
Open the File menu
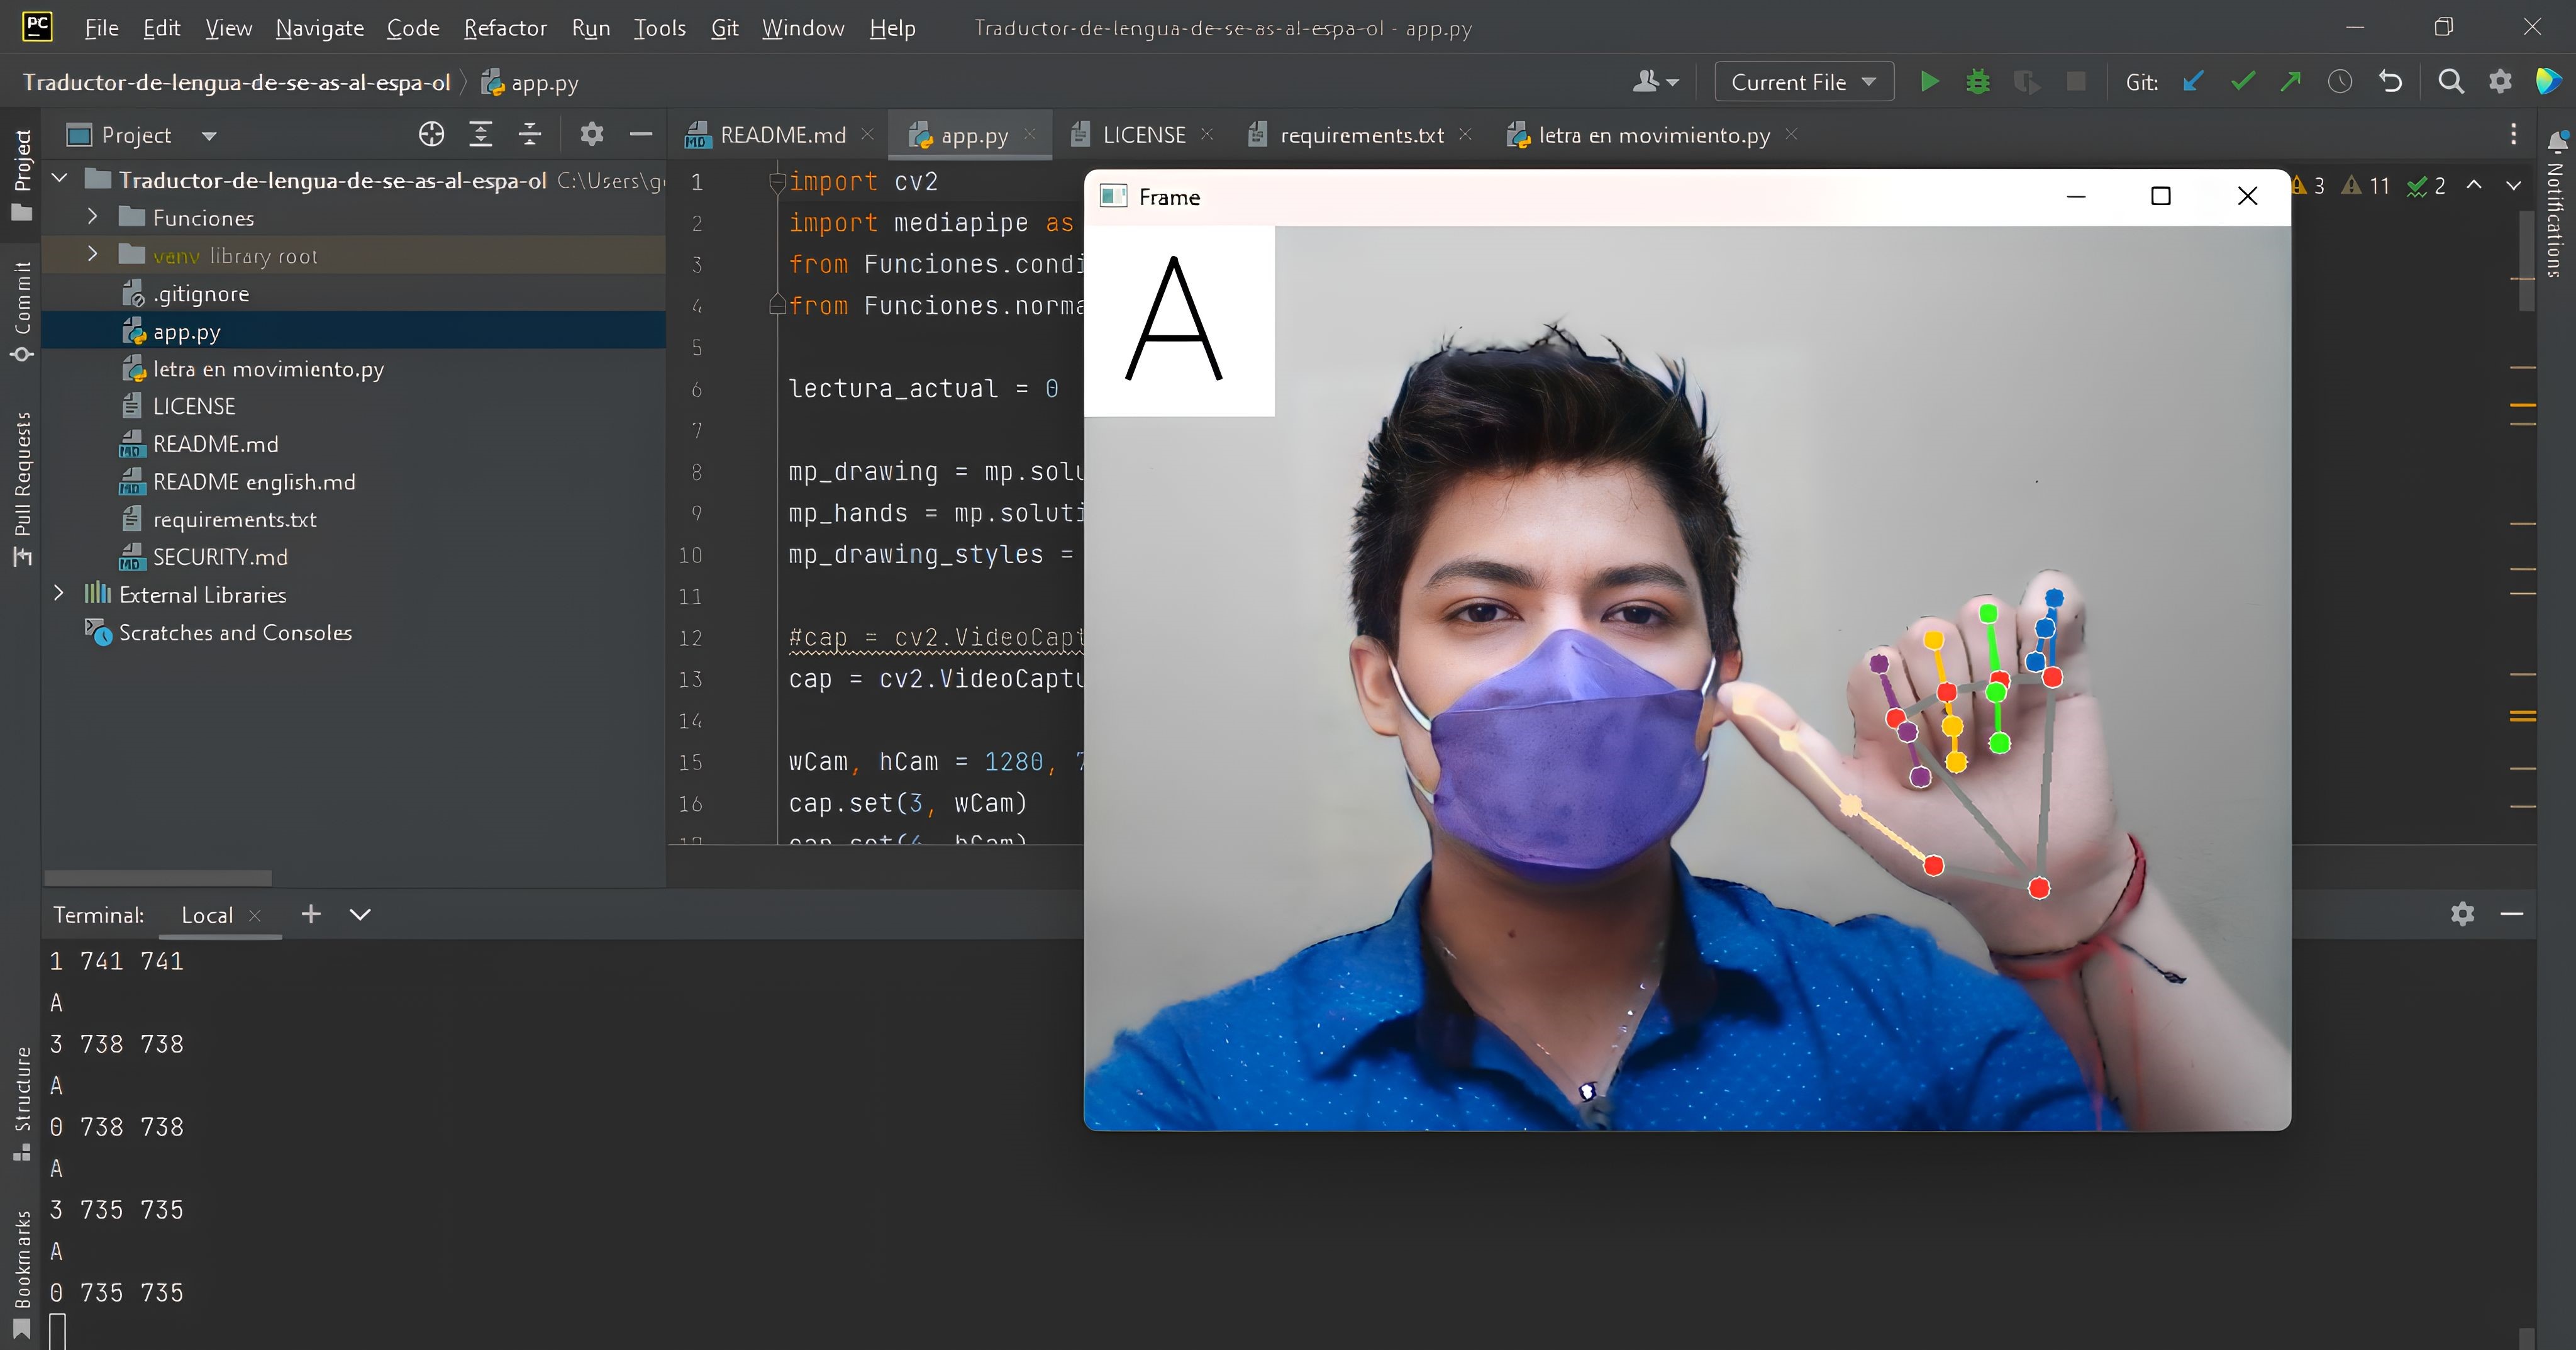(x=102, y=27)
